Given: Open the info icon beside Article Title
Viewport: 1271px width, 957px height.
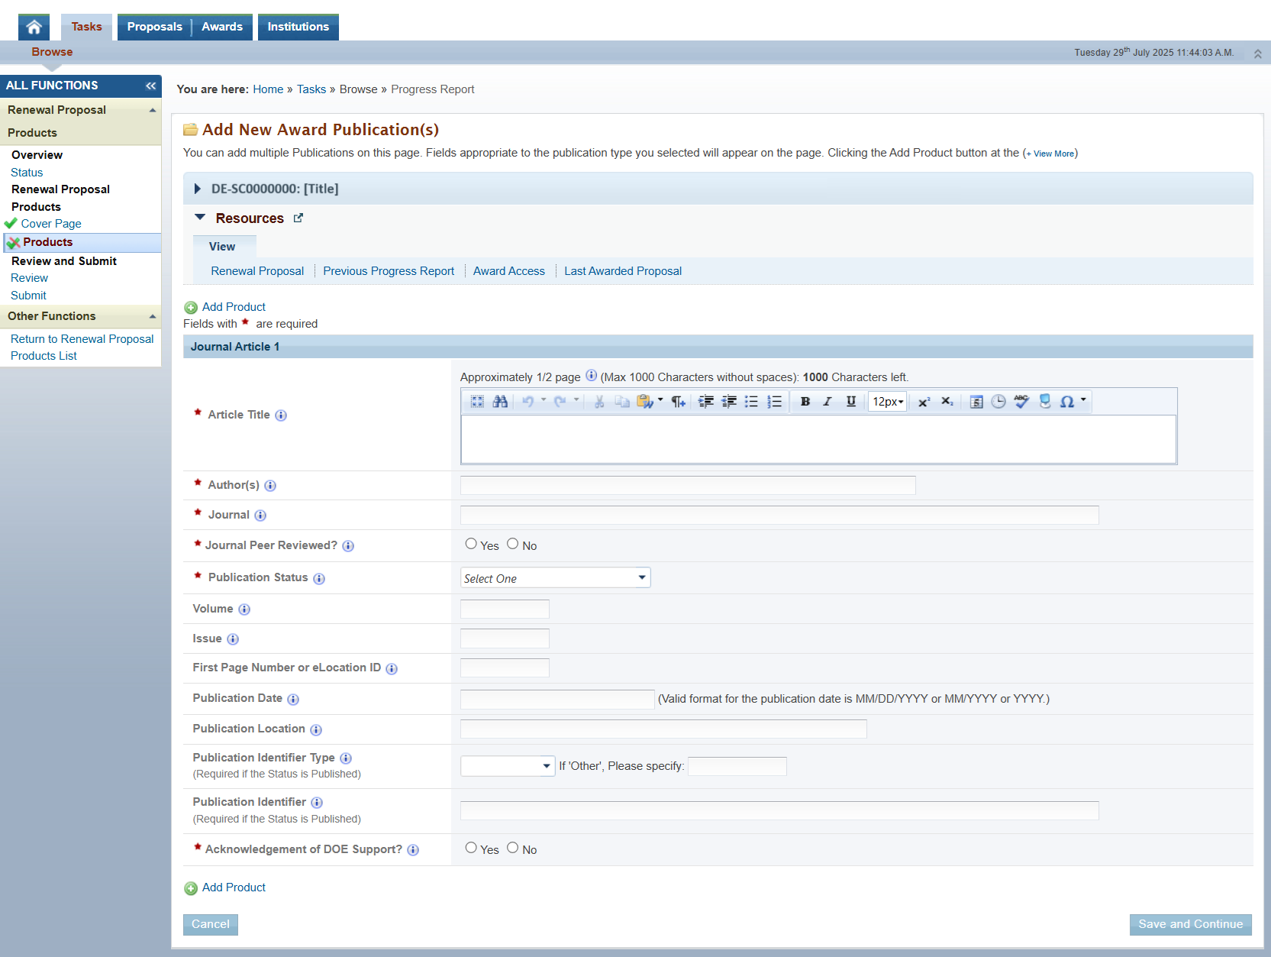Looking at the screenshot, I should pos(281,415).
